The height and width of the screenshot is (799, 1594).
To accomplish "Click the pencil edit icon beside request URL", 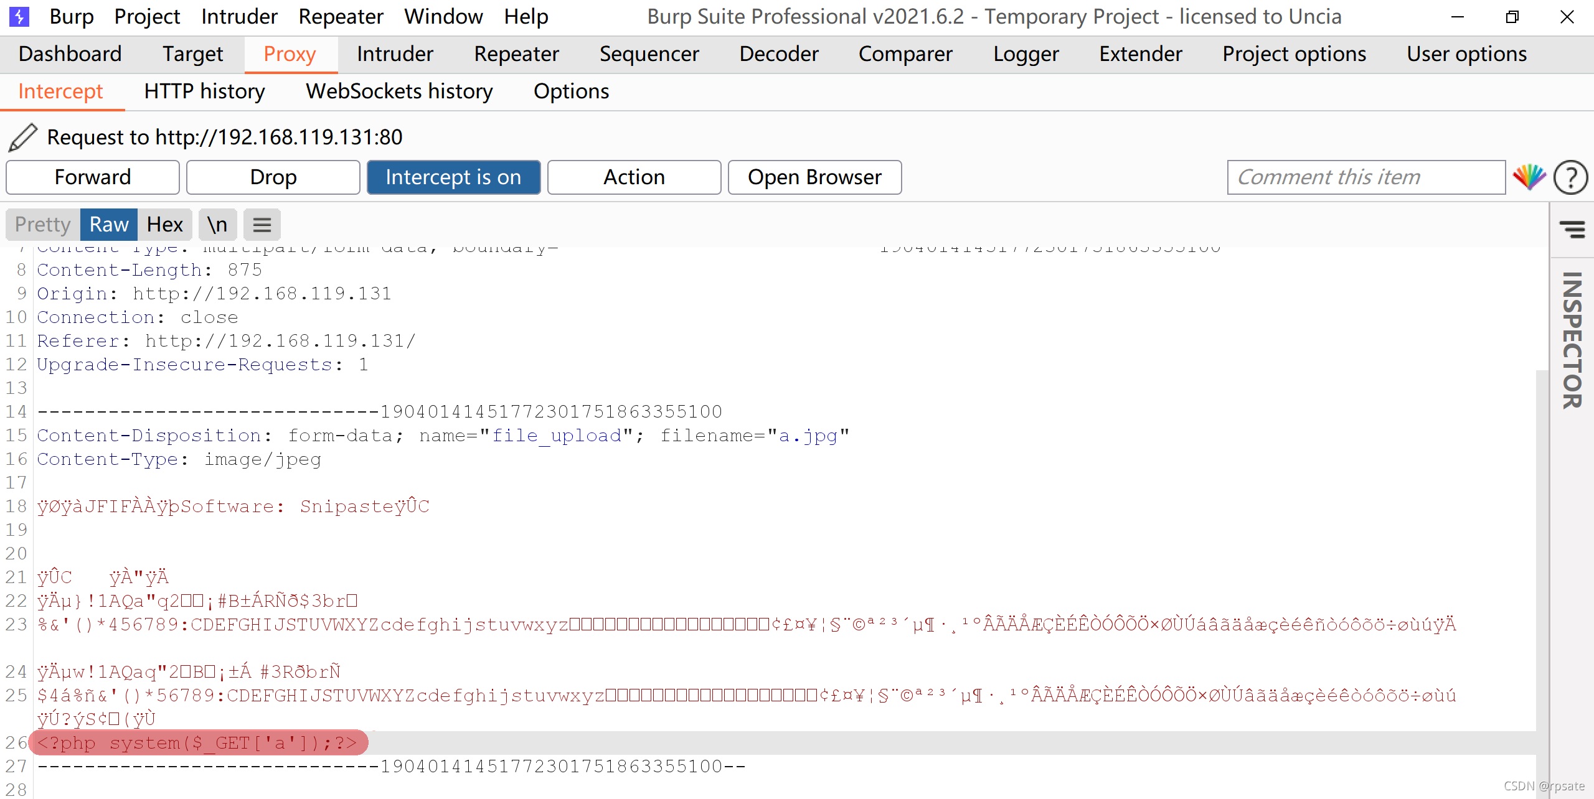I will tap(23, 137).
